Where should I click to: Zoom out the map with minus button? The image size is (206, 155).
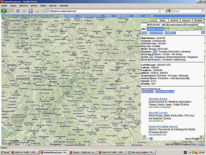(6, 34)
